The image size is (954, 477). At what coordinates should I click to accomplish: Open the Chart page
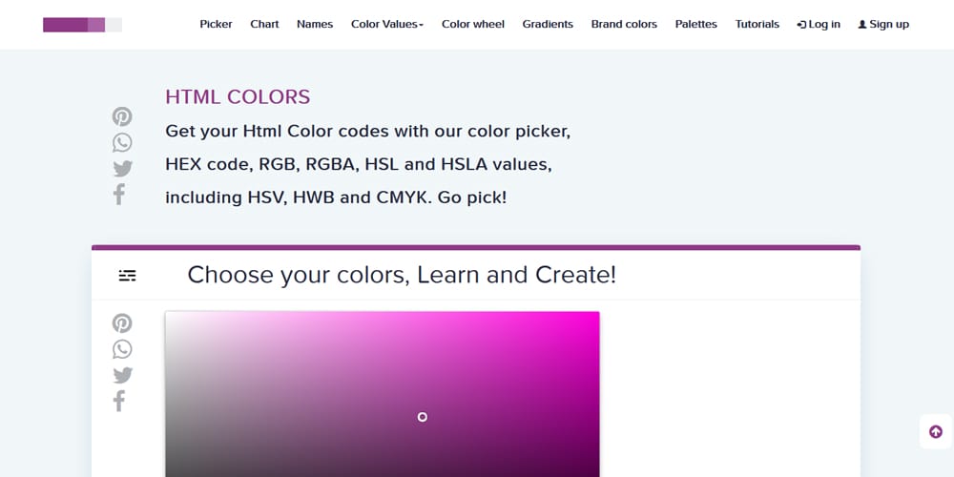[x=264, y=25]
